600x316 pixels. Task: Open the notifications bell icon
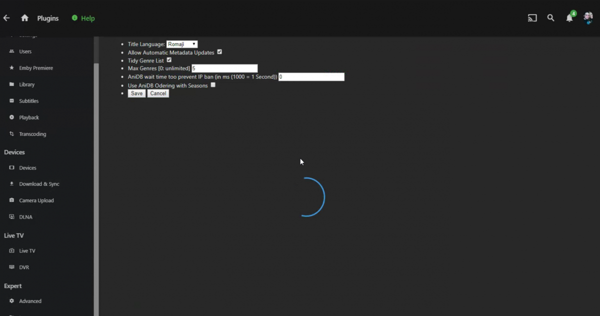(569, 18)
